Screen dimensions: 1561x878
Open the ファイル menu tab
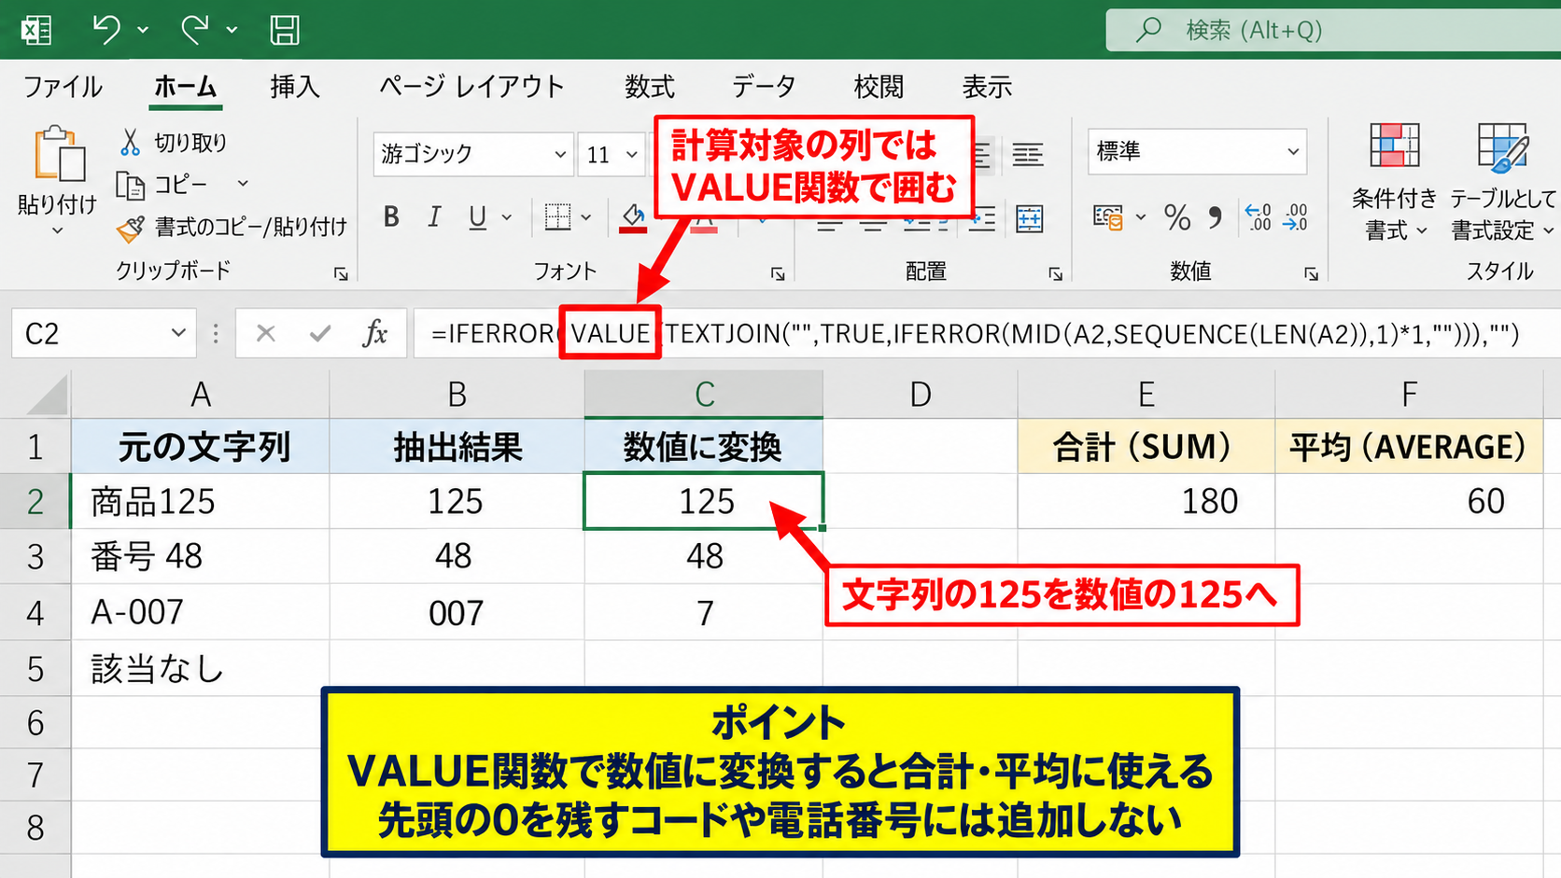[63, 87]
